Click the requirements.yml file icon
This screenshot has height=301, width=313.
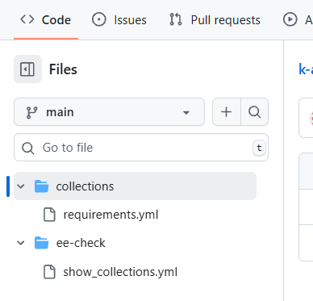click(49, 215)
